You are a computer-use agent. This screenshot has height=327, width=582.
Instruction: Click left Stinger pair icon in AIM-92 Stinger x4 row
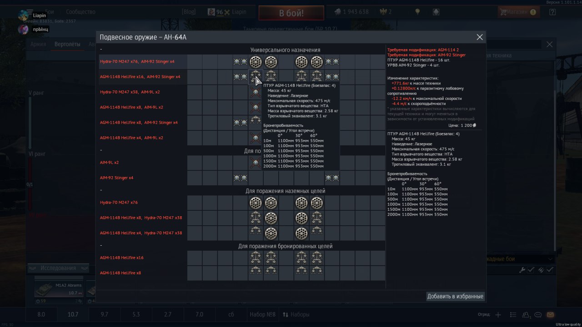(x=241, y=178)
